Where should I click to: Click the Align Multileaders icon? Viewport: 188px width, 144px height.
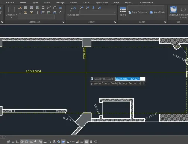pyautogui.click(x=93, y=8)
